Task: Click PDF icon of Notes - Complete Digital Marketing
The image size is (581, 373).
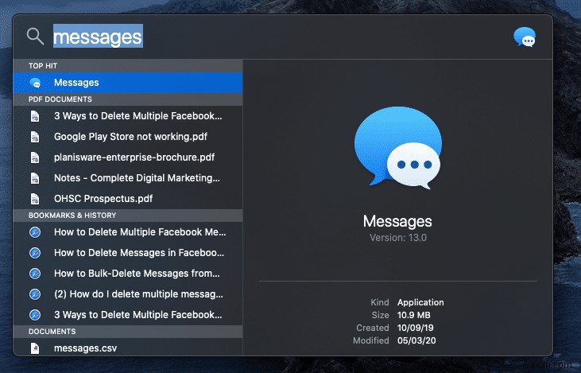Action: click(35, 178)
